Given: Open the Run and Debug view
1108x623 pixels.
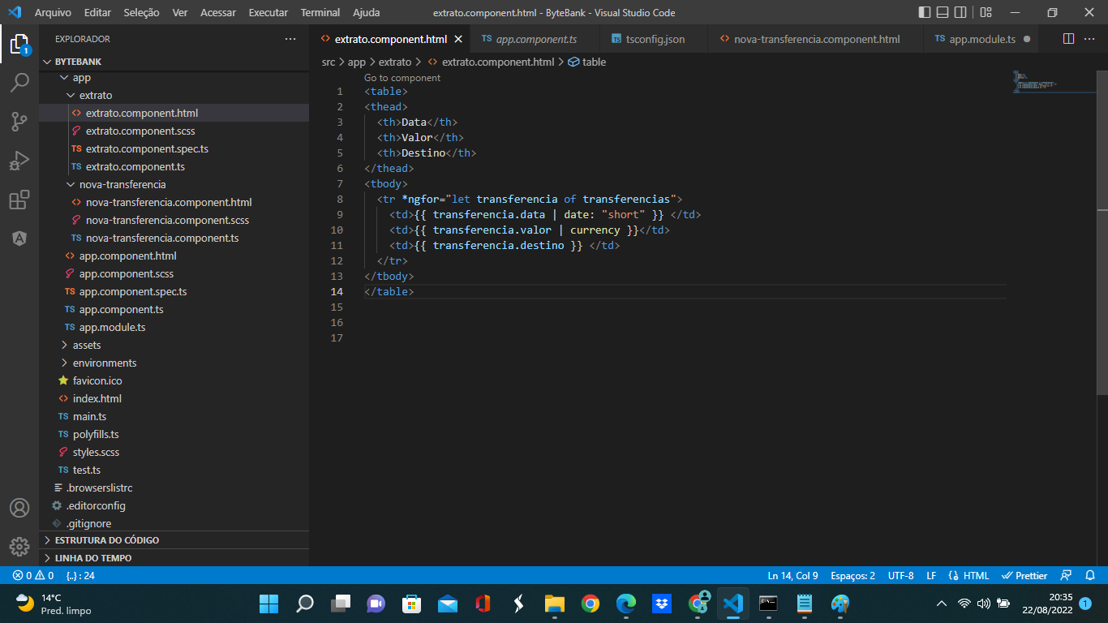Looking at the screenshot, I should (19, 161).
